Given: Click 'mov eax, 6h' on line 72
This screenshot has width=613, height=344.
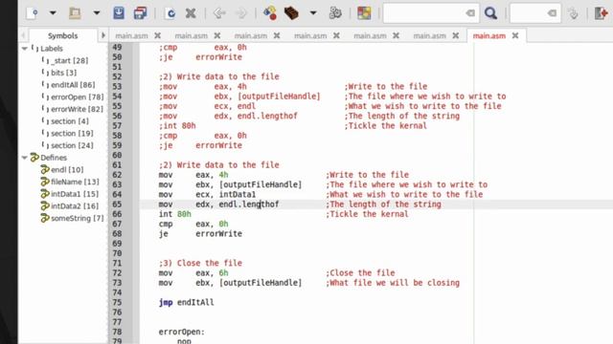Looking at the screenshot, I should 193,273.
